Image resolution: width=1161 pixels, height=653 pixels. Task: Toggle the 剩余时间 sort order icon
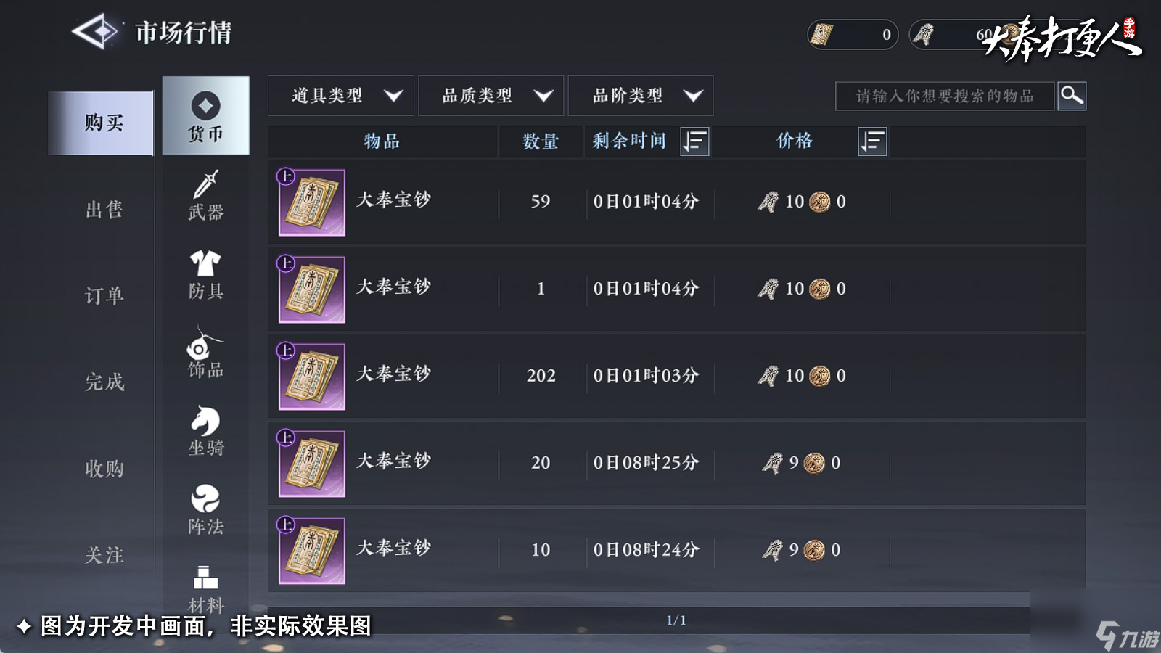click(x=694, y=141)
